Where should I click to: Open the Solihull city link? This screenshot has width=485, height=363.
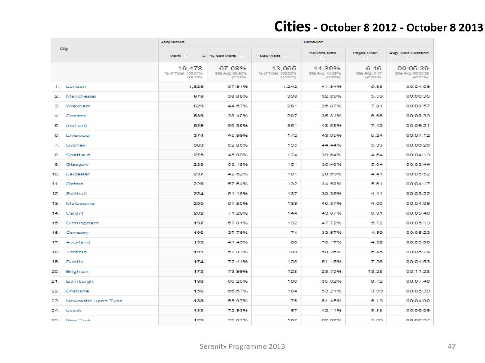pyautogui.click(x=76, y=193)
